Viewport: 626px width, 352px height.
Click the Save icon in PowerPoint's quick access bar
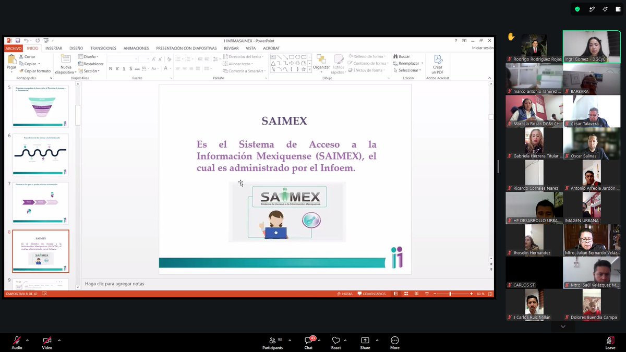pyautogui.click(x=18, y=41)
